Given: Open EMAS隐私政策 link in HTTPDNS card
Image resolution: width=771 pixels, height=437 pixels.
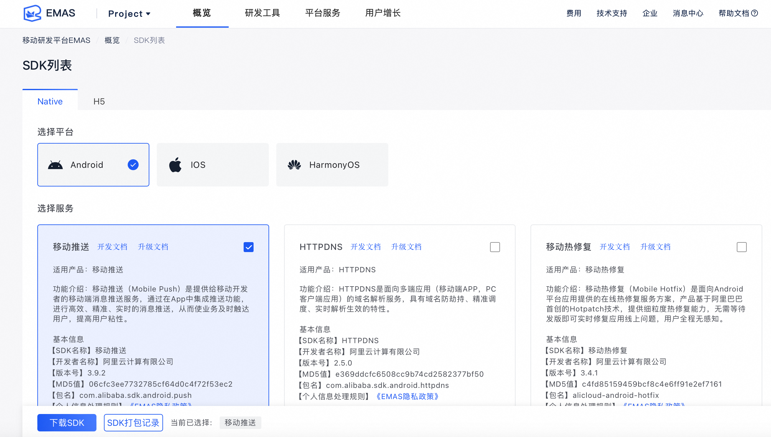Looking at the screenshot, I should coord(407,396).
